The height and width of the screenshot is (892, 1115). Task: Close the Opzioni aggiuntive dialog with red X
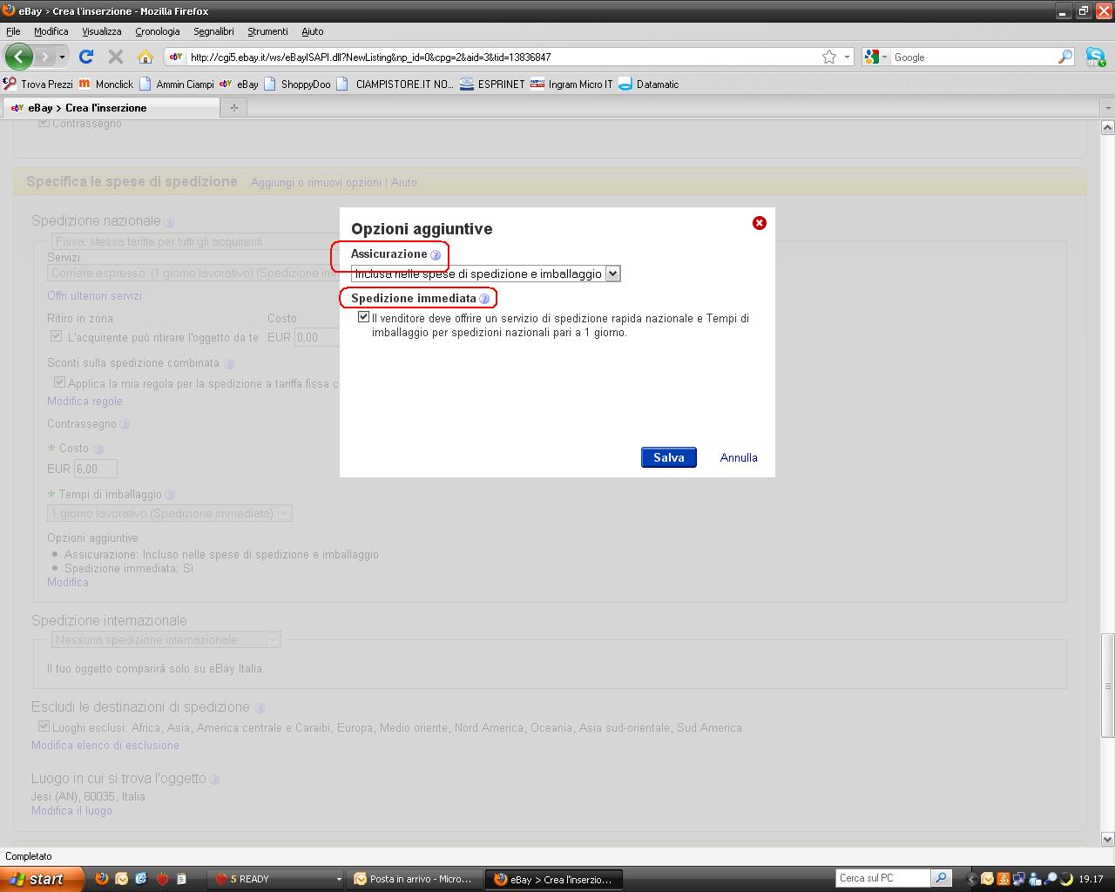pyautogui.click(x=760, y=223)
